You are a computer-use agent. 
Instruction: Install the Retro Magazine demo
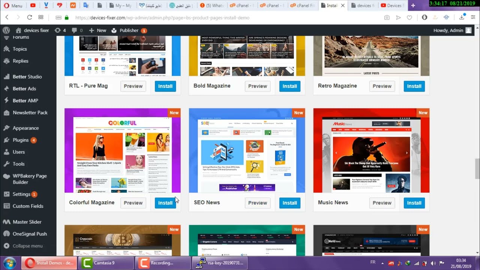[414, 86]
